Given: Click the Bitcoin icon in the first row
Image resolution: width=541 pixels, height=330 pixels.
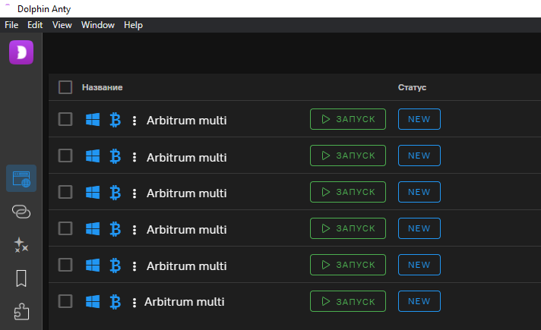Looking at the screenshot, I should [x=115, y=120].
